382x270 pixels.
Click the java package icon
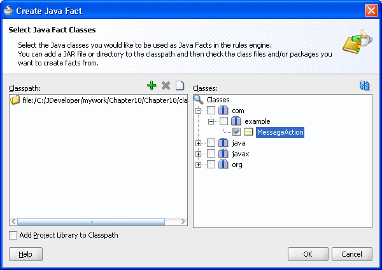coord(223,143)
